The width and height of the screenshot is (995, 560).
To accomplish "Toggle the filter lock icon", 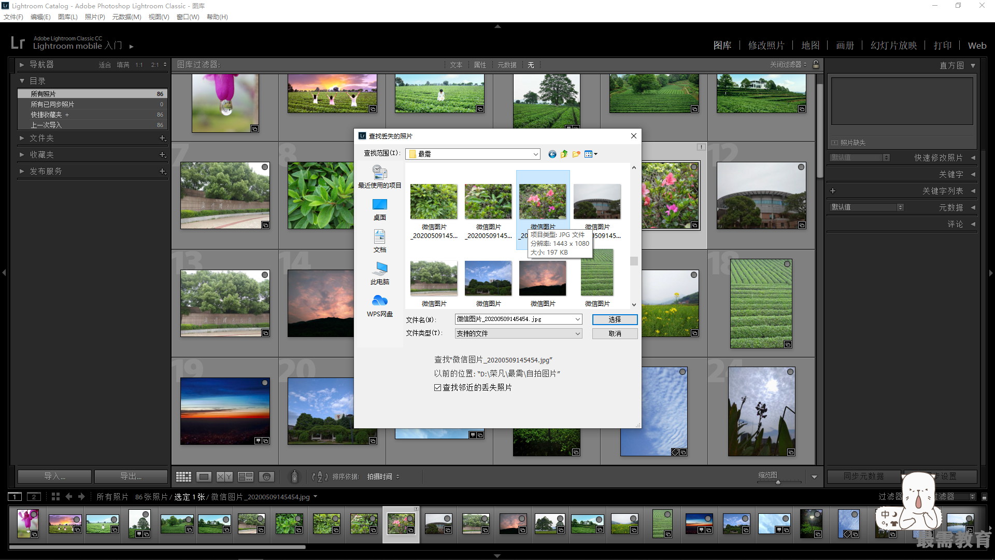I will click(x=816, y=64).
